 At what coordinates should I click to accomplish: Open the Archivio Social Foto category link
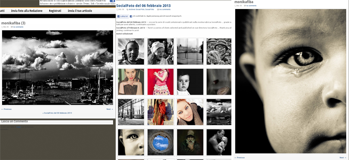136,9
